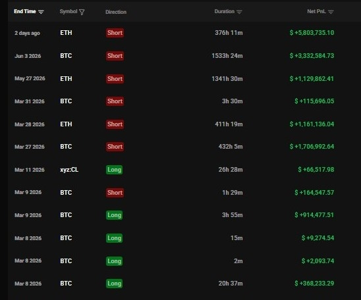This screenshot has width=361, height=300.
Task: Click the $+5,803,735.10 net PnL value
Action: [x=312, y=33]
